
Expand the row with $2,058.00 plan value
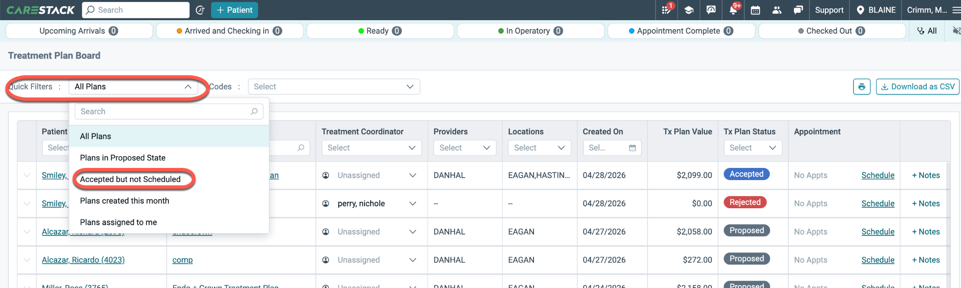click(x=27, y=232)
